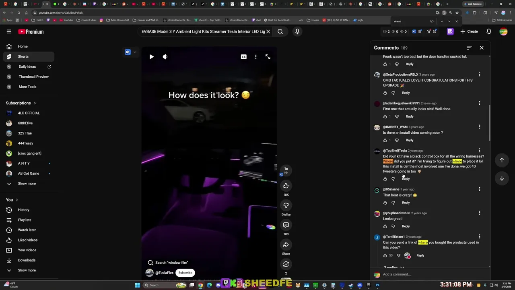Open Watch later
Viewport: 515px width, 290px height.
click(x=29, y=230)
